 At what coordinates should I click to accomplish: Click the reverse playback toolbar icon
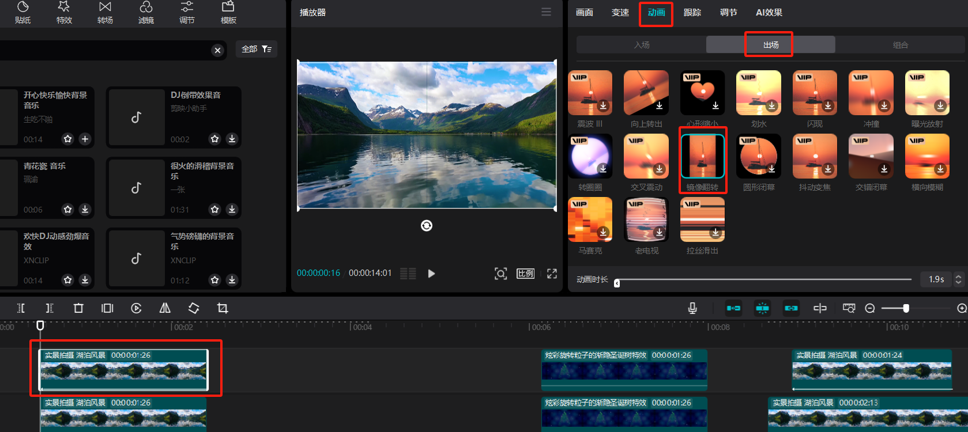(x=136, y=308)
